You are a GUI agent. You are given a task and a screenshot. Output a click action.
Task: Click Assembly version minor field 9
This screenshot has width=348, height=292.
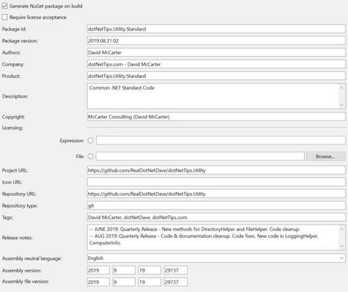pyautogui.click(x=124, y=270)
